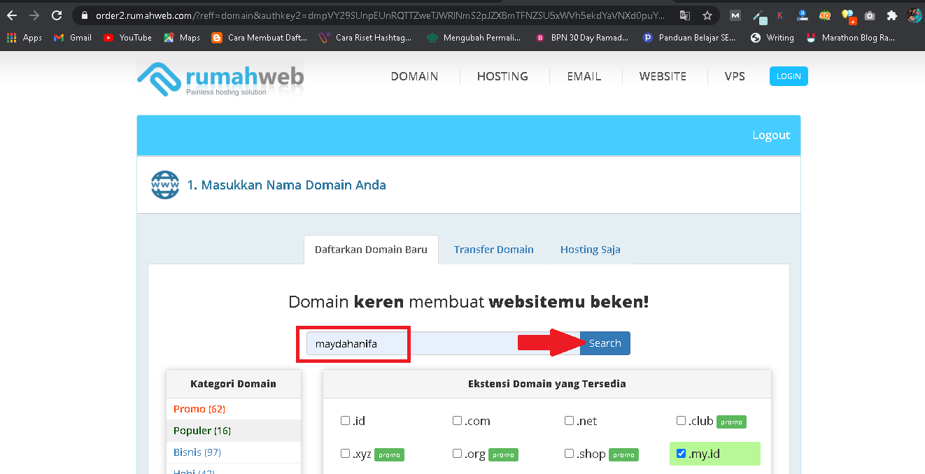Screen dimensions: 925x474
Task: Open 'Marathon Blog Ra...' bookmark
Action: (851, 38)
